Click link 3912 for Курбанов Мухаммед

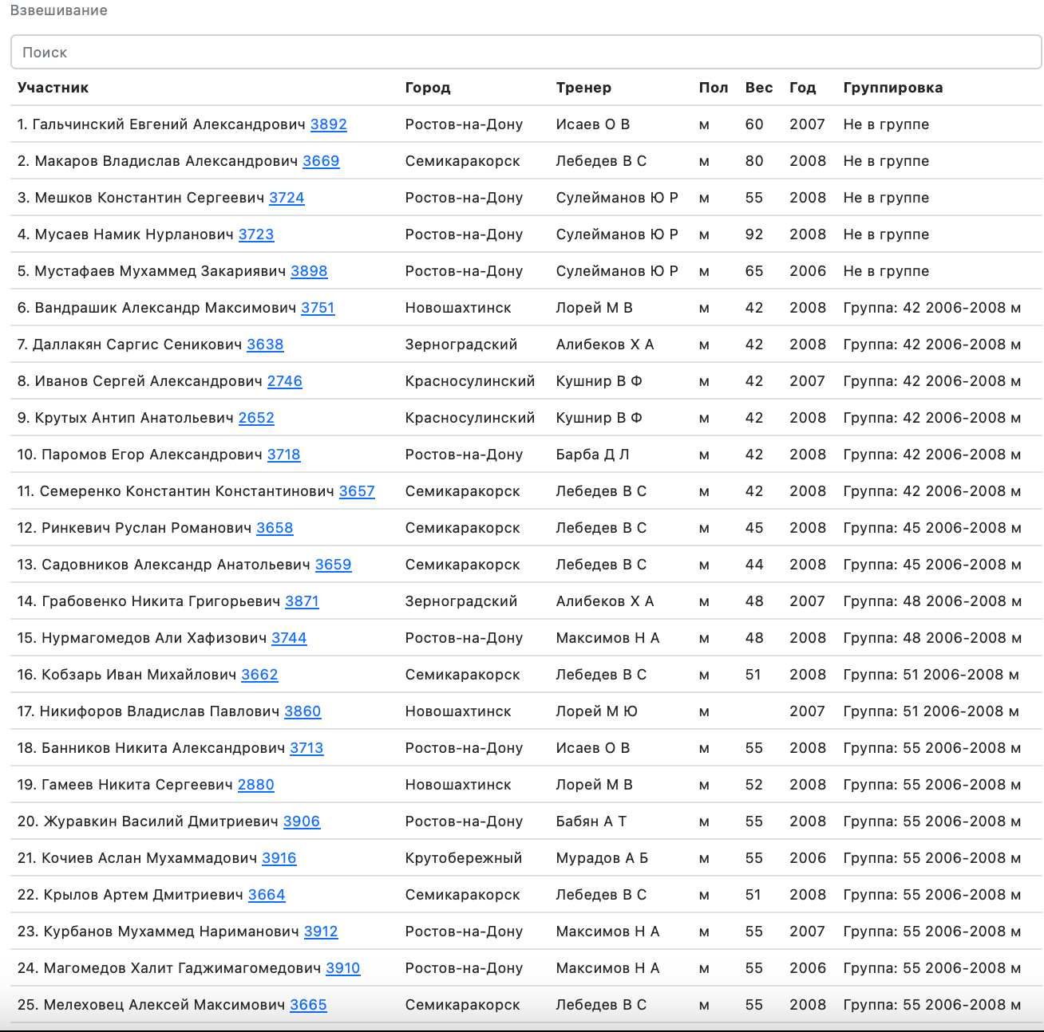tap(321, 932)
